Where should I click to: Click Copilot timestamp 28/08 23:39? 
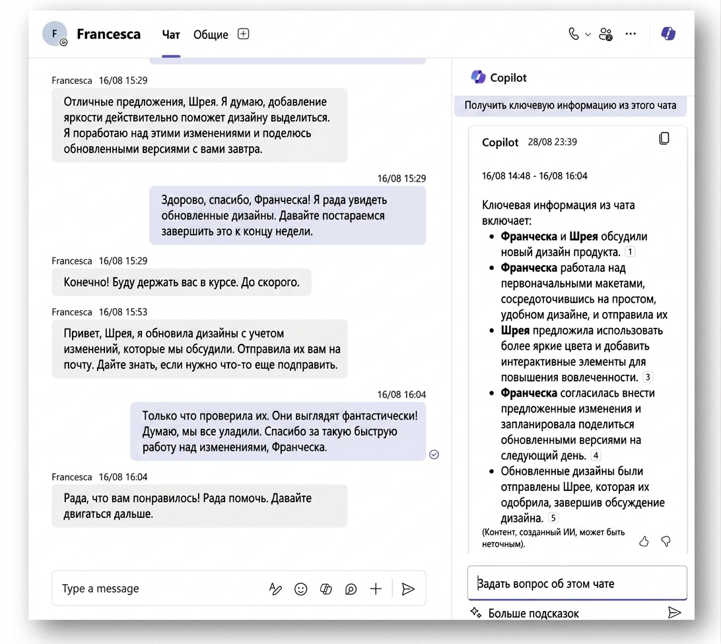(x=552, y=142)
